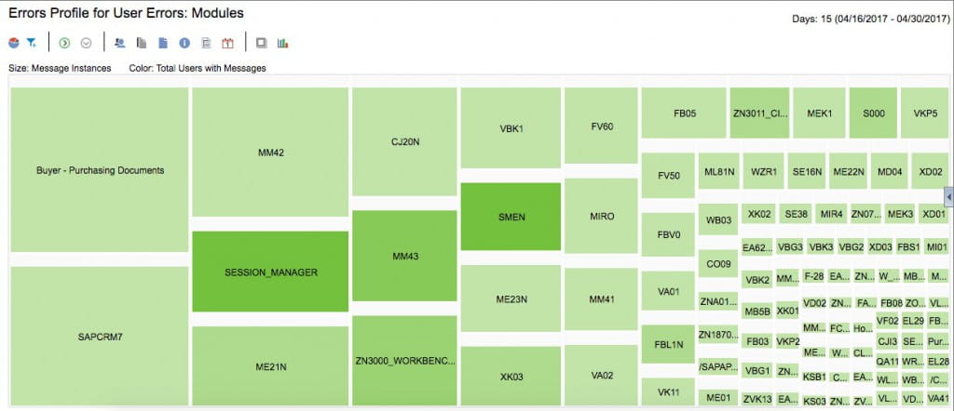Image resolution: width=954 pixels, height=411 pixels.
Task: Click the blue document icon
Action: point(163,43)
